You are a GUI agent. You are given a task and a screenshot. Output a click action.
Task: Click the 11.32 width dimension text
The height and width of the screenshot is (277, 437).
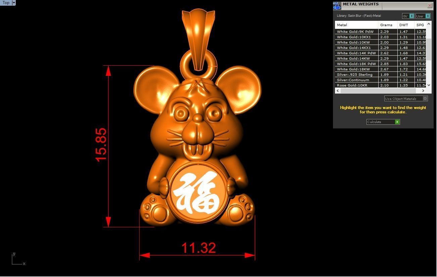coord(198,248)
